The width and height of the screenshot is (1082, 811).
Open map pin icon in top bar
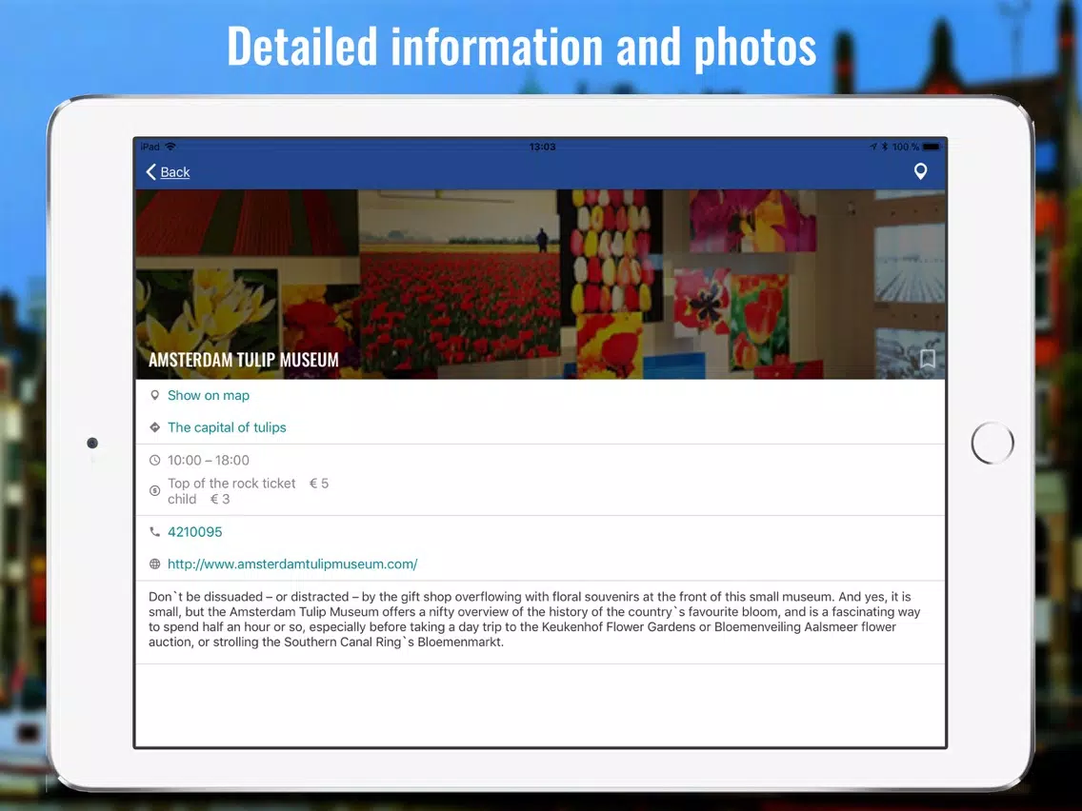coord(920,171)
